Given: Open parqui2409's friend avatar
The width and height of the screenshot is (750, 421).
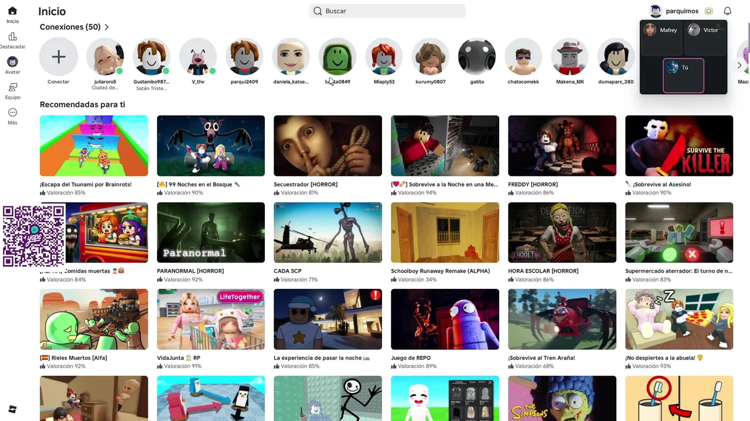Looking at the screenshot, I should pyautogui.click(x=244, y=57).
